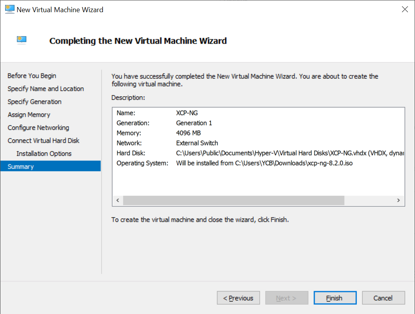Click the disabled Next button
415x314 pixels.
287,297
